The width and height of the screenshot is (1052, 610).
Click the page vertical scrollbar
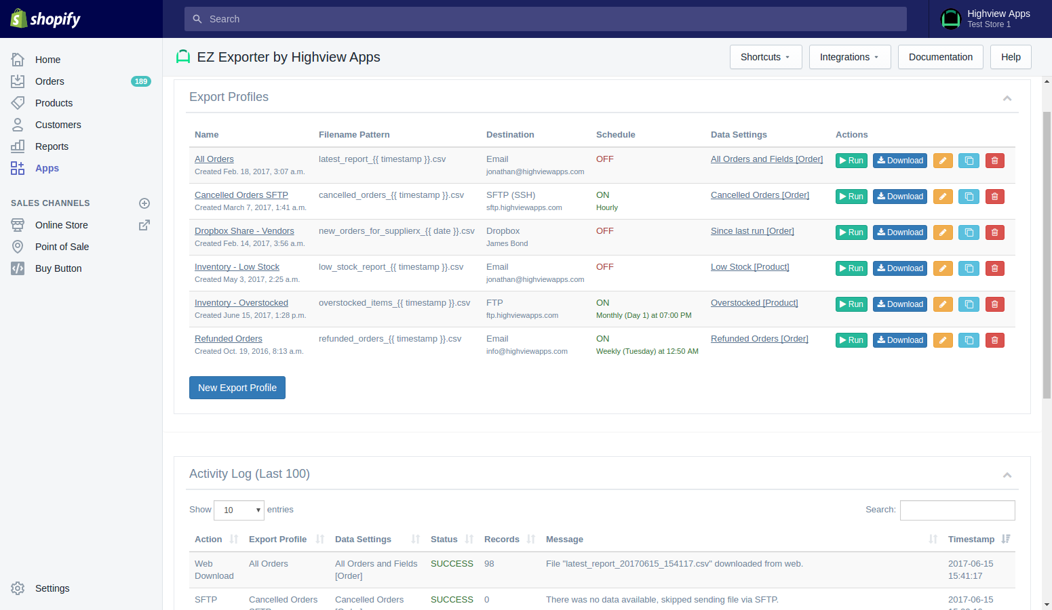[1047, 255]
